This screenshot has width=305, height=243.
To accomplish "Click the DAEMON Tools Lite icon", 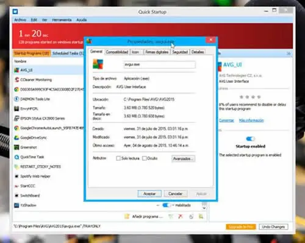I will pyautogui.click(x=16, y=99).
